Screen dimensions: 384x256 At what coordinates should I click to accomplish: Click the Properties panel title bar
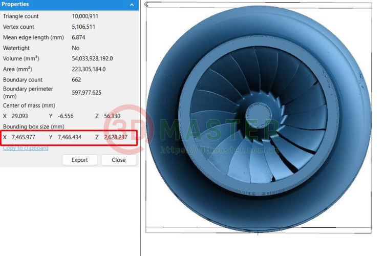tap(61, 5)
